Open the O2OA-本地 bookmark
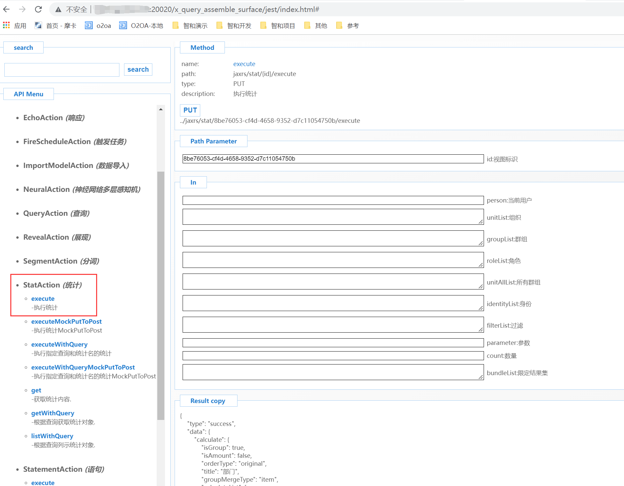This screenshot has width=624, height=486. point(141,26)
